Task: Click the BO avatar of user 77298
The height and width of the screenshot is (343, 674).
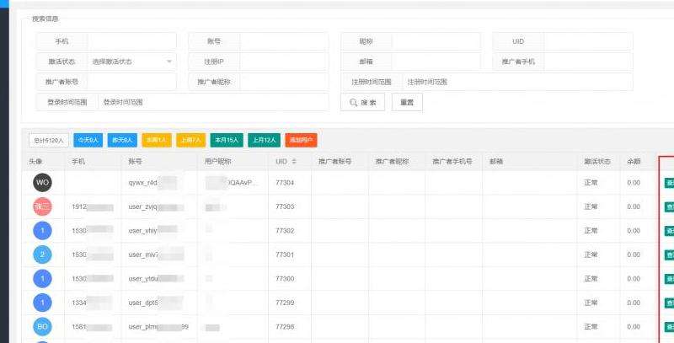Action: pos(42,326)
